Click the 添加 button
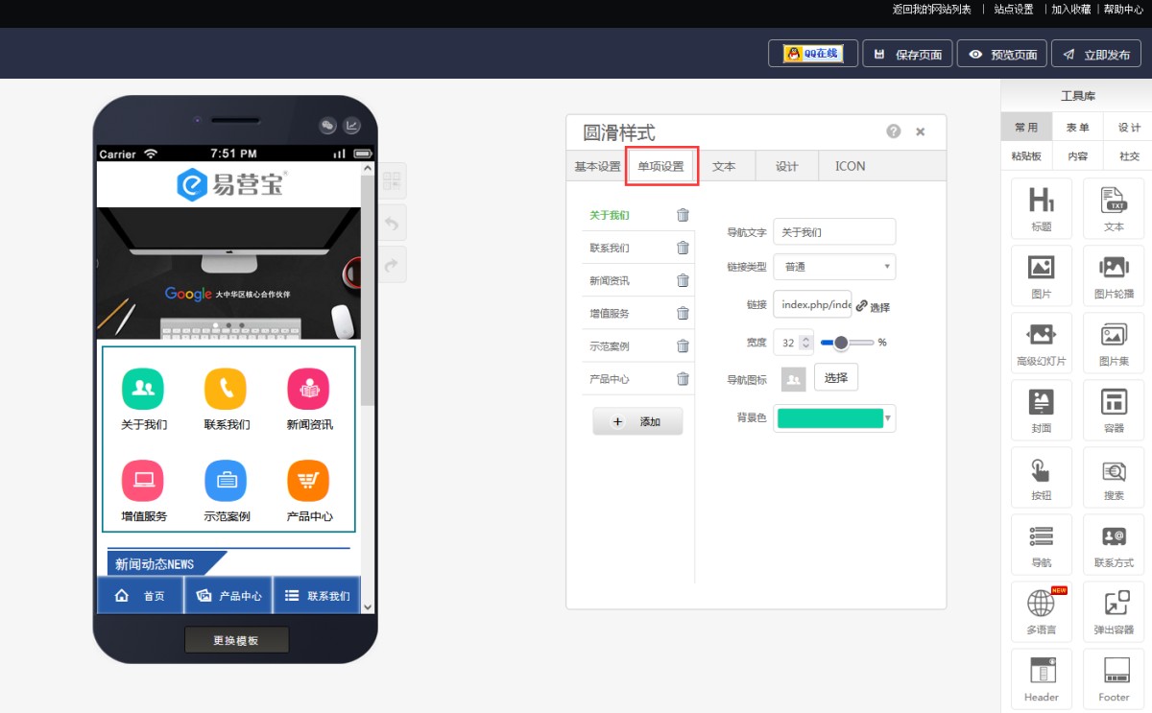This screenshot has height=713, width=1152. (637, 421)
